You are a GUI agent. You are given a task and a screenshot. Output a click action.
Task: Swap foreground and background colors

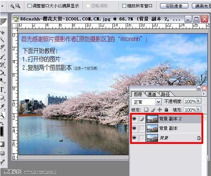tap(2, 123)
